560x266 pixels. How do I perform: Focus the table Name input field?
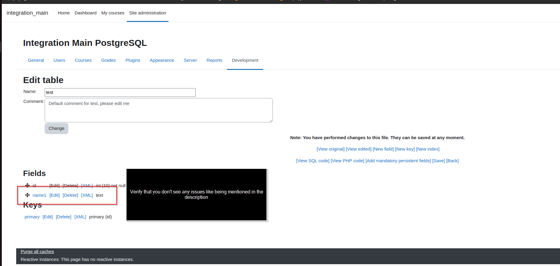120,92
